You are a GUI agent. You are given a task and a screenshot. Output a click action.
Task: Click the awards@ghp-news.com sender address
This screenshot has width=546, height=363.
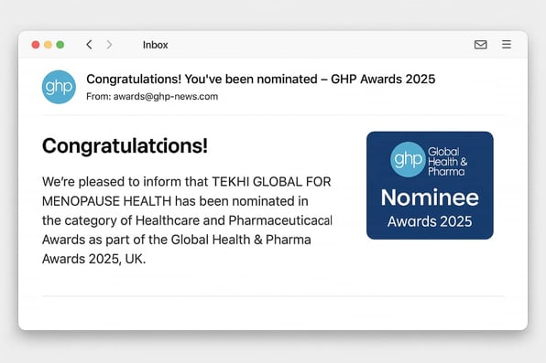(166, 96)
